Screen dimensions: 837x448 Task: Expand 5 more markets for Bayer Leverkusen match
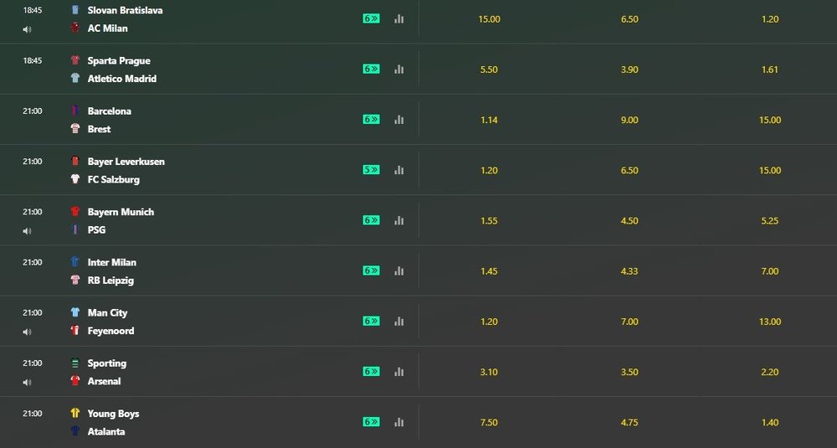point(371,170)
